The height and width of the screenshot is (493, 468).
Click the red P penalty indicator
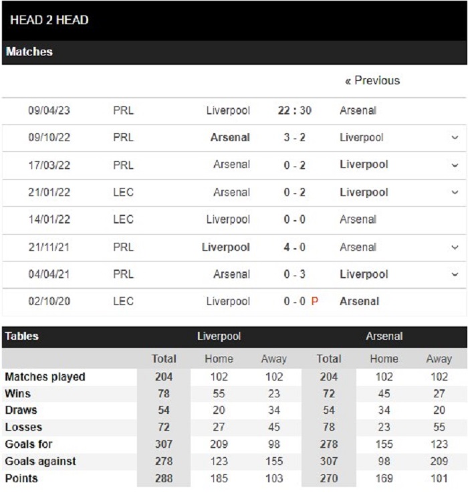click(x=315, y=301)
